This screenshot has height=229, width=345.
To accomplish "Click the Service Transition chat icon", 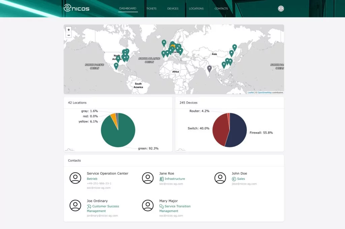I will click(x=161, y=206).
